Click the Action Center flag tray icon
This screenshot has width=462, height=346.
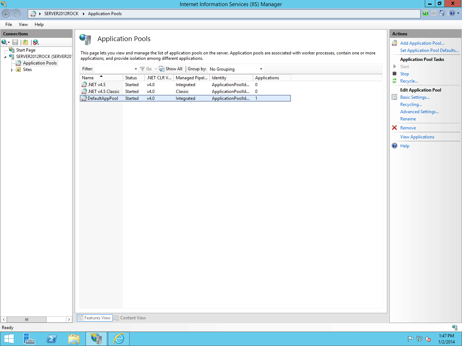click(410, 339)
